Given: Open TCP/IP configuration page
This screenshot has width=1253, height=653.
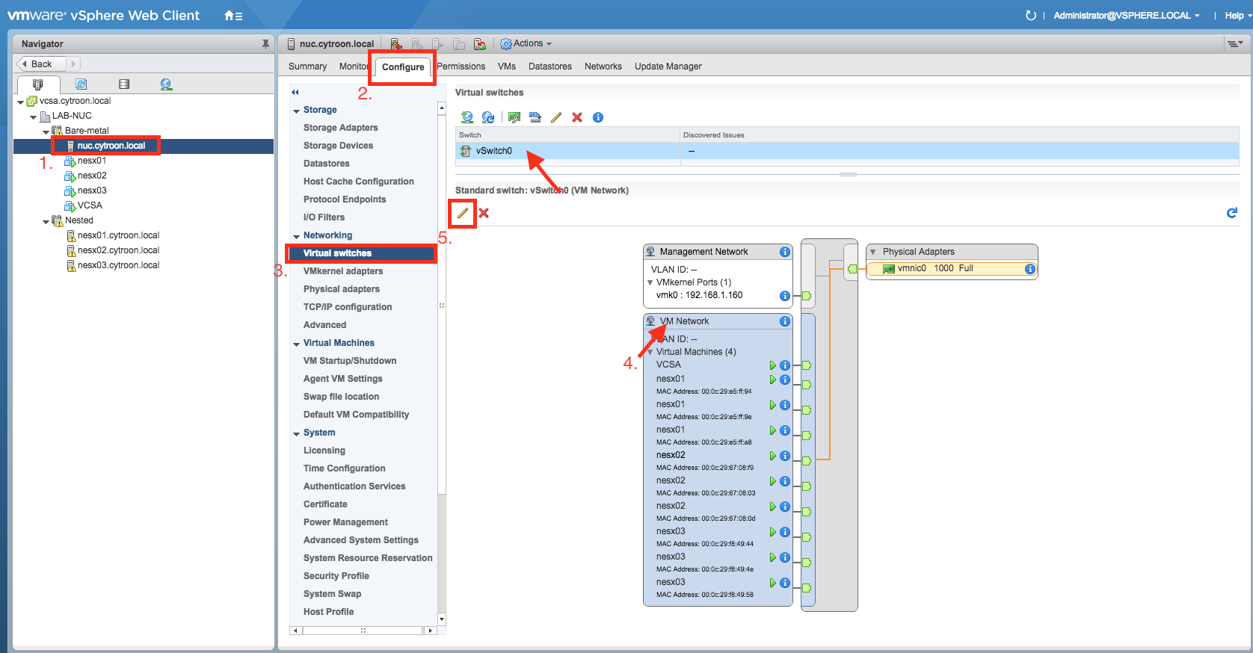Looking at the screenshot, I should point(348,307).
